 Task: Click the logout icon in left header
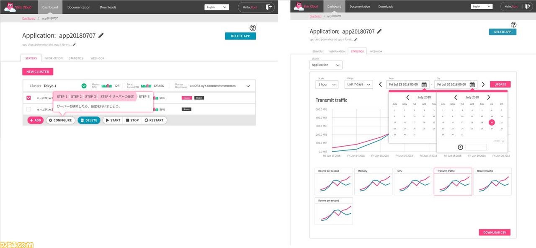click(269, 7)
